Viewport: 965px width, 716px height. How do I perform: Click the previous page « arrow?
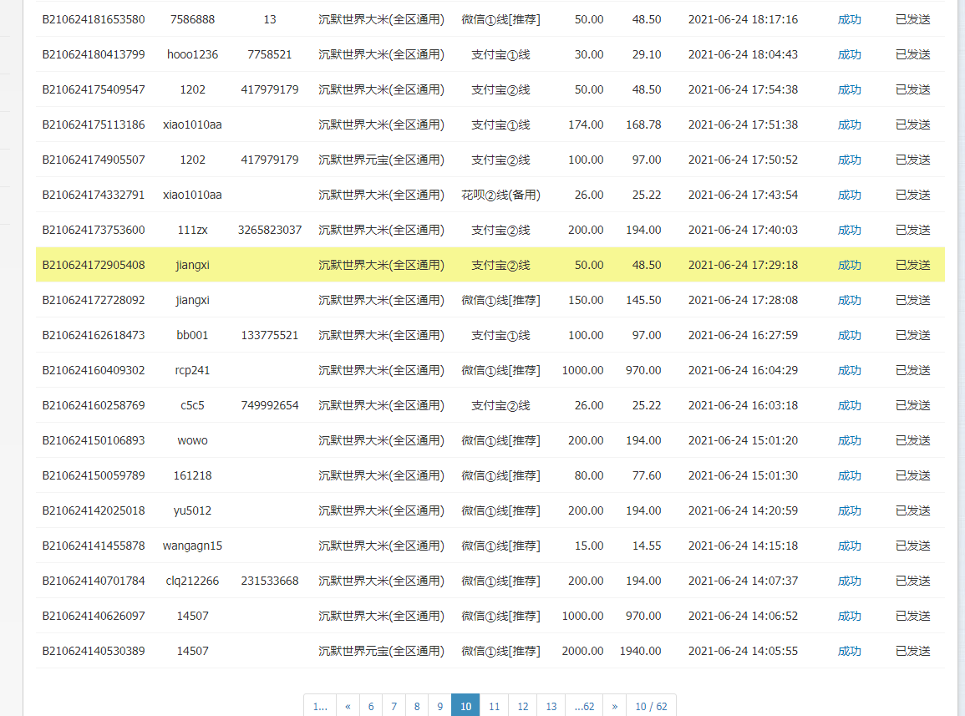click(x=348, y=706)
